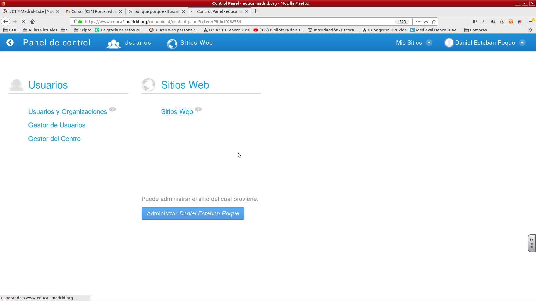
Task: Stop page loading with the X button
Action: [x=24, y=21]
